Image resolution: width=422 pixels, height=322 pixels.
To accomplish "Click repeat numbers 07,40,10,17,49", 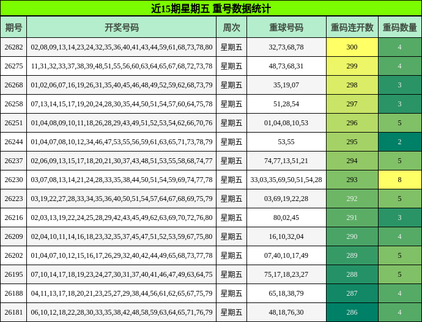I will coord(286,255).
